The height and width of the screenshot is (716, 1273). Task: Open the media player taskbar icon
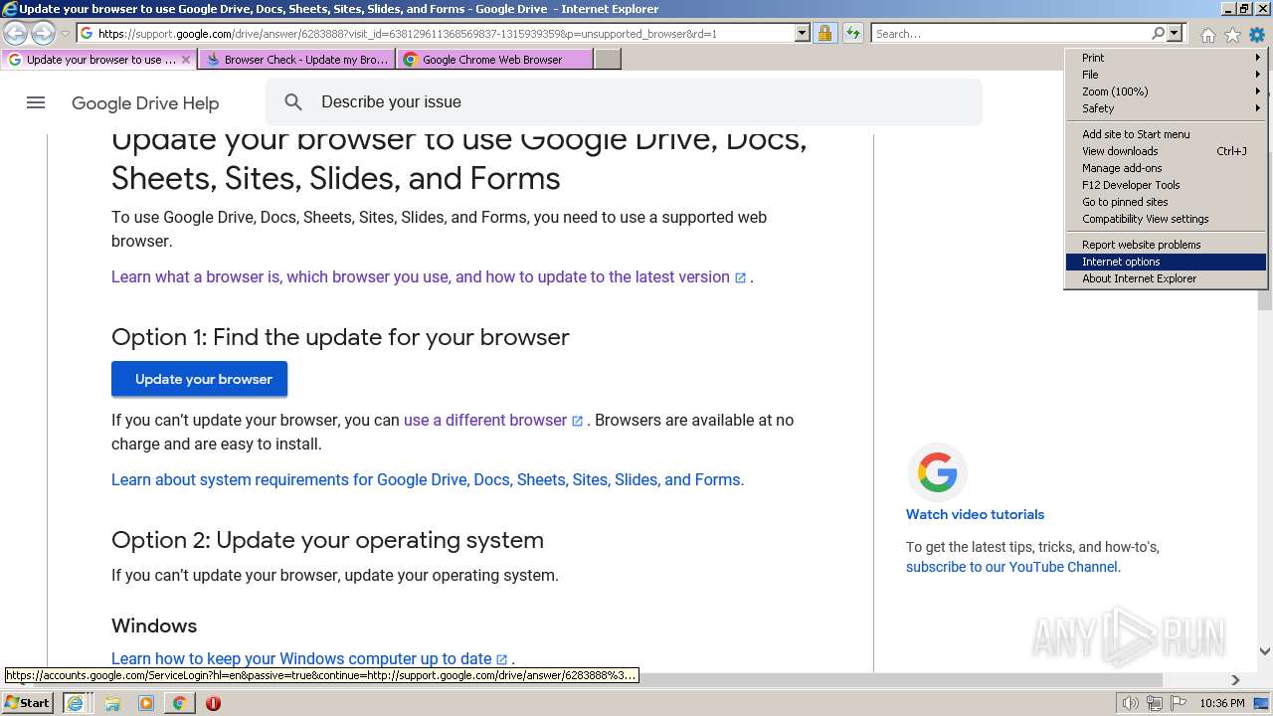pos(146,703)
